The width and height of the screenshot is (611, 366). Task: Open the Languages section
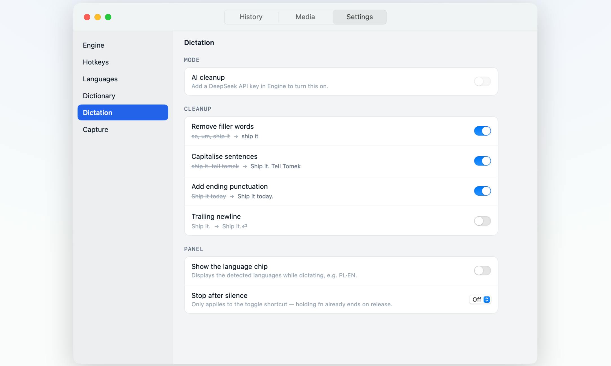[123, 79]
